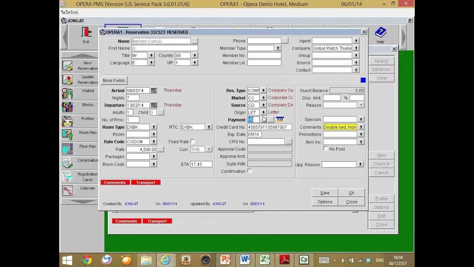The width and height of the screenshot is (474, 267).
Task: Expand the Country dropdown
Action: tap(195, 56)
